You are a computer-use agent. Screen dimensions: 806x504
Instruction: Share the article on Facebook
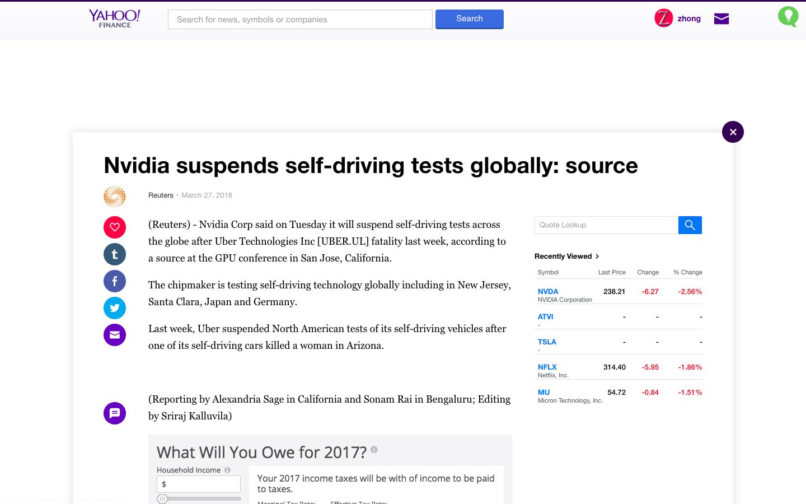pos(115,281)
